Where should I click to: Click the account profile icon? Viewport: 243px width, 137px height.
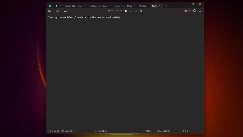(x=195, y=11)
